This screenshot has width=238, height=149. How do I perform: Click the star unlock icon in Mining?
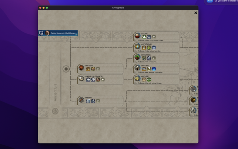(x=98, y=101)
